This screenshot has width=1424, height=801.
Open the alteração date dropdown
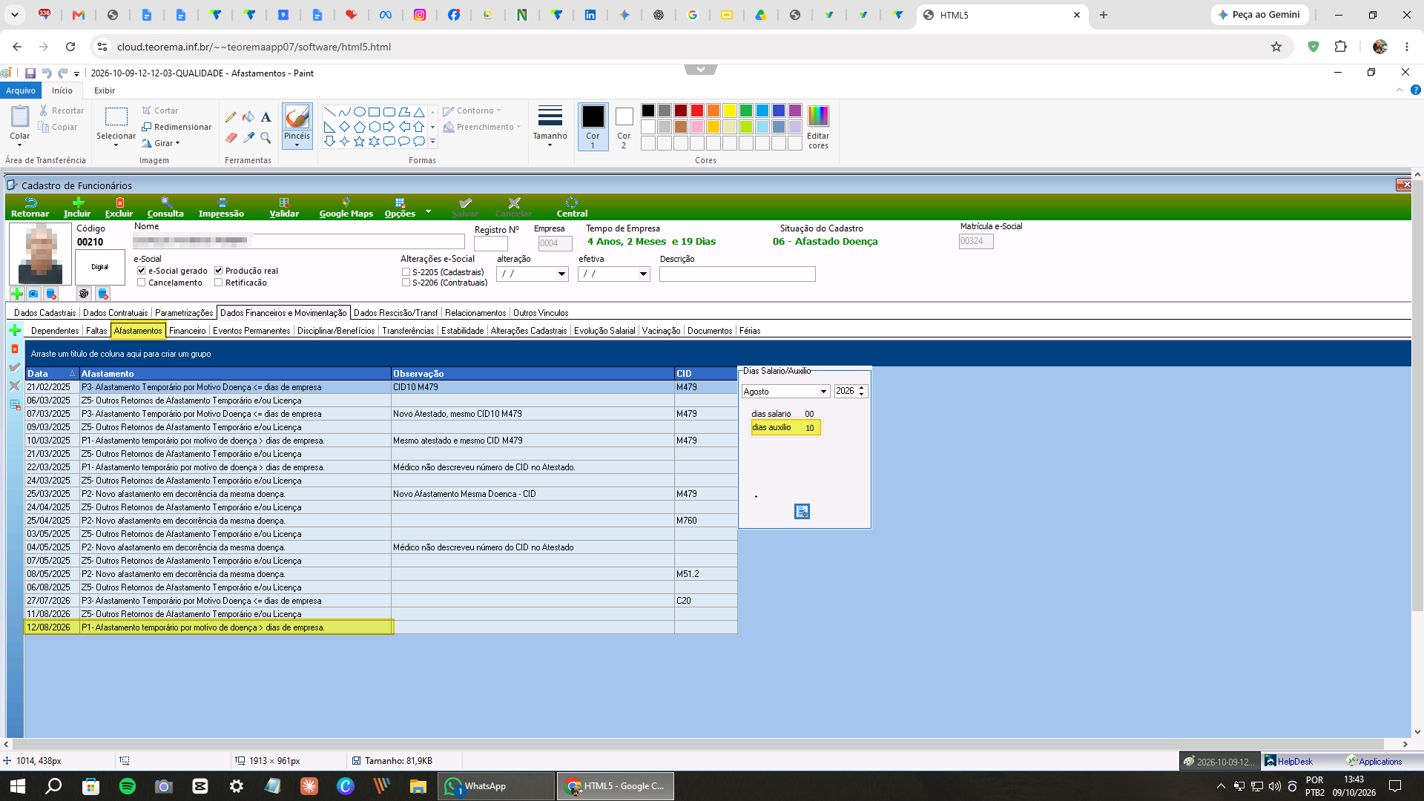pyautogui.click(x=561, y=274)
